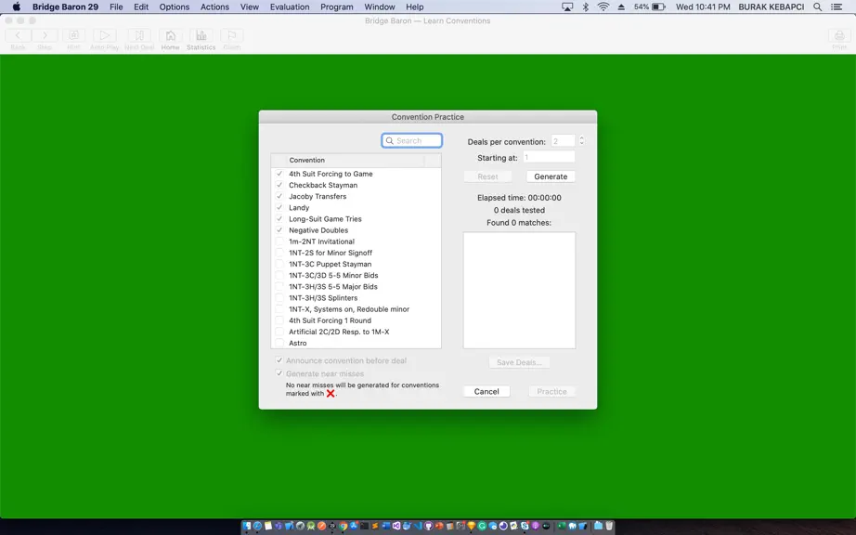856x535 pixels.
Task: Click Deals per convention stepper arrows
Action: pos(581,141)
